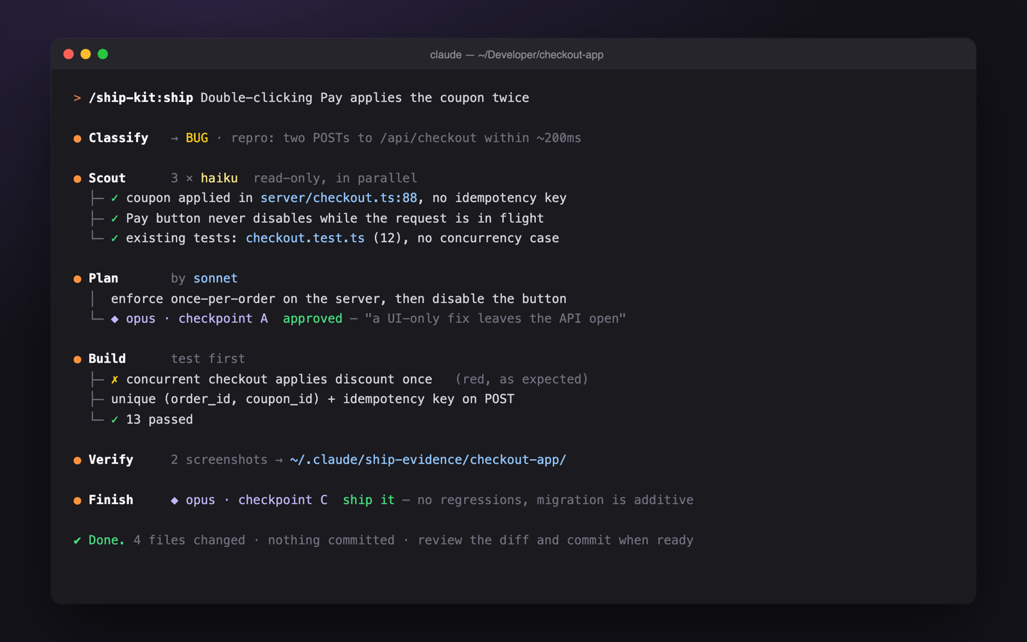
Task: Click the green zoom window button
Action: [103, 54]
